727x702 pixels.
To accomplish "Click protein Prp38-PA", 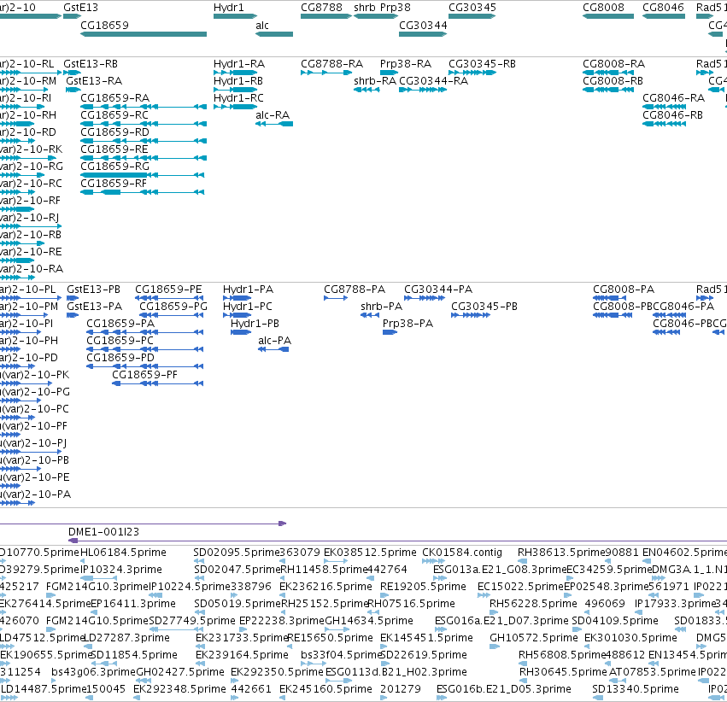I will (x=408, y=324).
